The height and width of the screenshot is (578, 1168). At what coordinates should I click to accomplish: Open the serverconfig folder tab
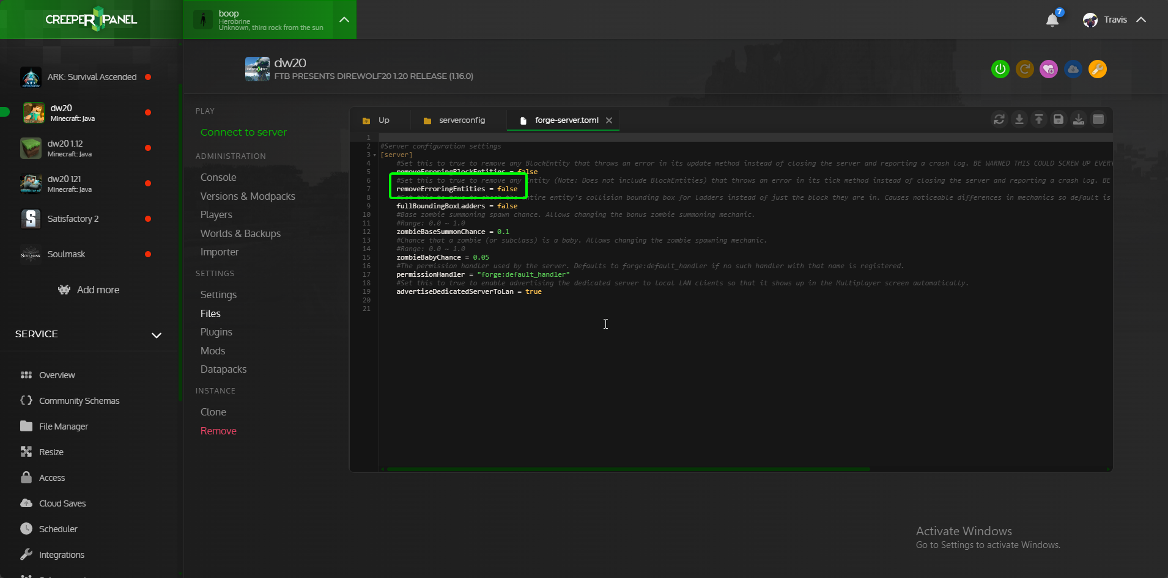point(454,120)
